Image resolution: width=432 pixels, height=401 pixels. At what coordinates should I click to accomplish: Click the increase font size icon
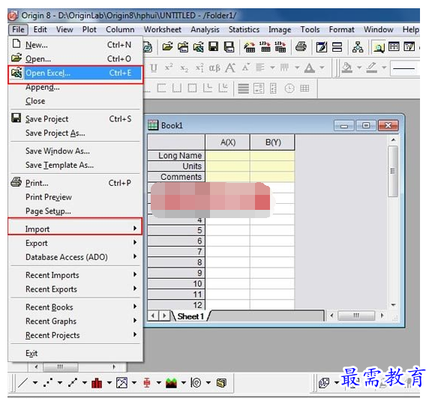[x=230, y=67]
